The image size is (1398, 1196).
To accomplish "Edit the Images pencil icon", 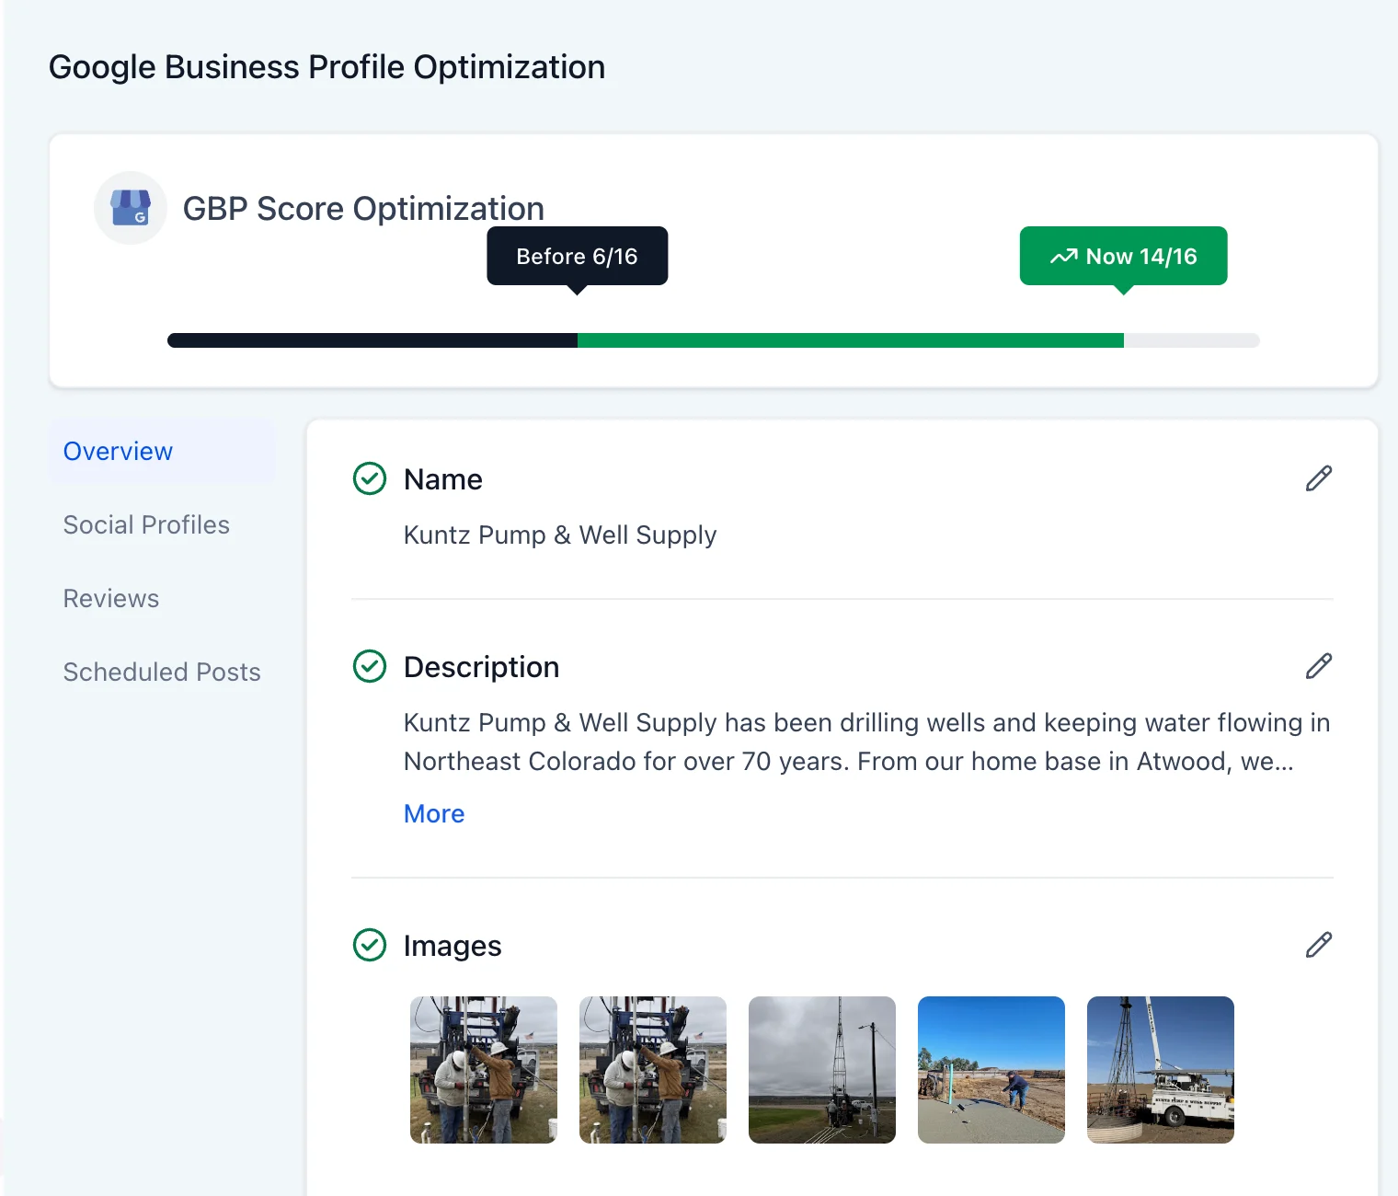I will click(1319, 945).
